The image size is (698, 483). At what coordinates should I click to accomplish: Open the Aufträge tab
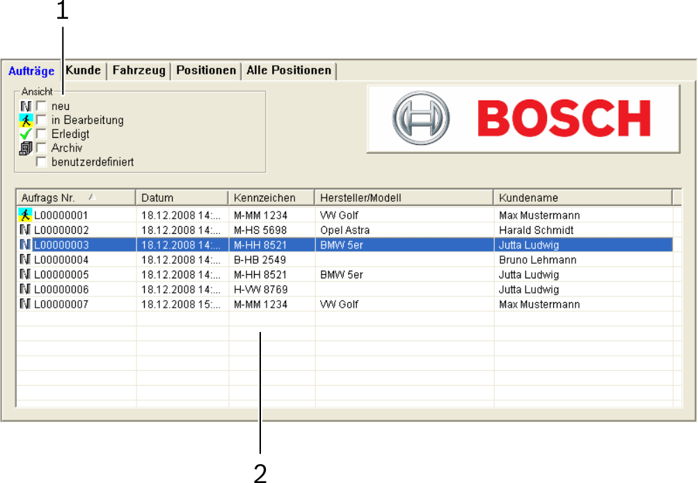click(31, 71)
